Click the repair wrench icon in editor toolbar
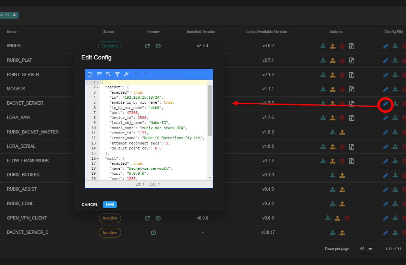Screen dimensions: 406x265 (x=126, y=74)
